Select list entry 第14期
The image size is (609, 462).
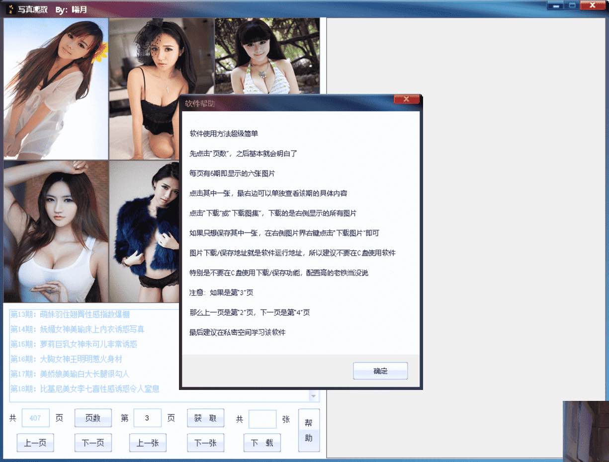[x=78, y=329]
